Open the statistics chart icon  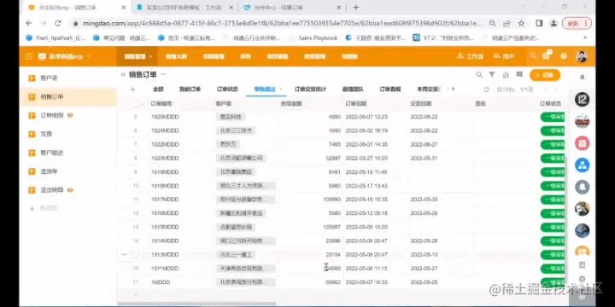506,74
